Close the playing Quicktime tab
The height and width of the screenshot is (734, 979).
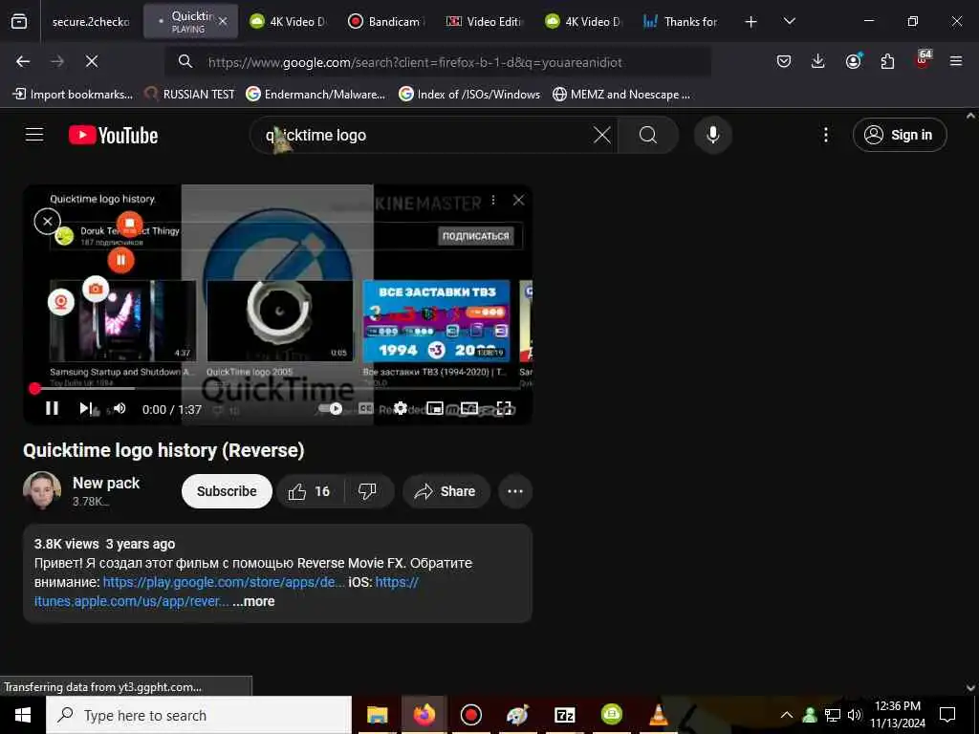pyautogui.click(x=223, y=21)
